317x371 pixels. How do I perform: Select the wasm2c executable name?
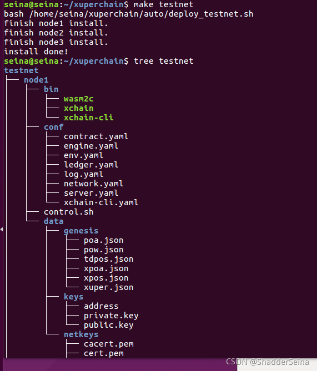[79, 99]
